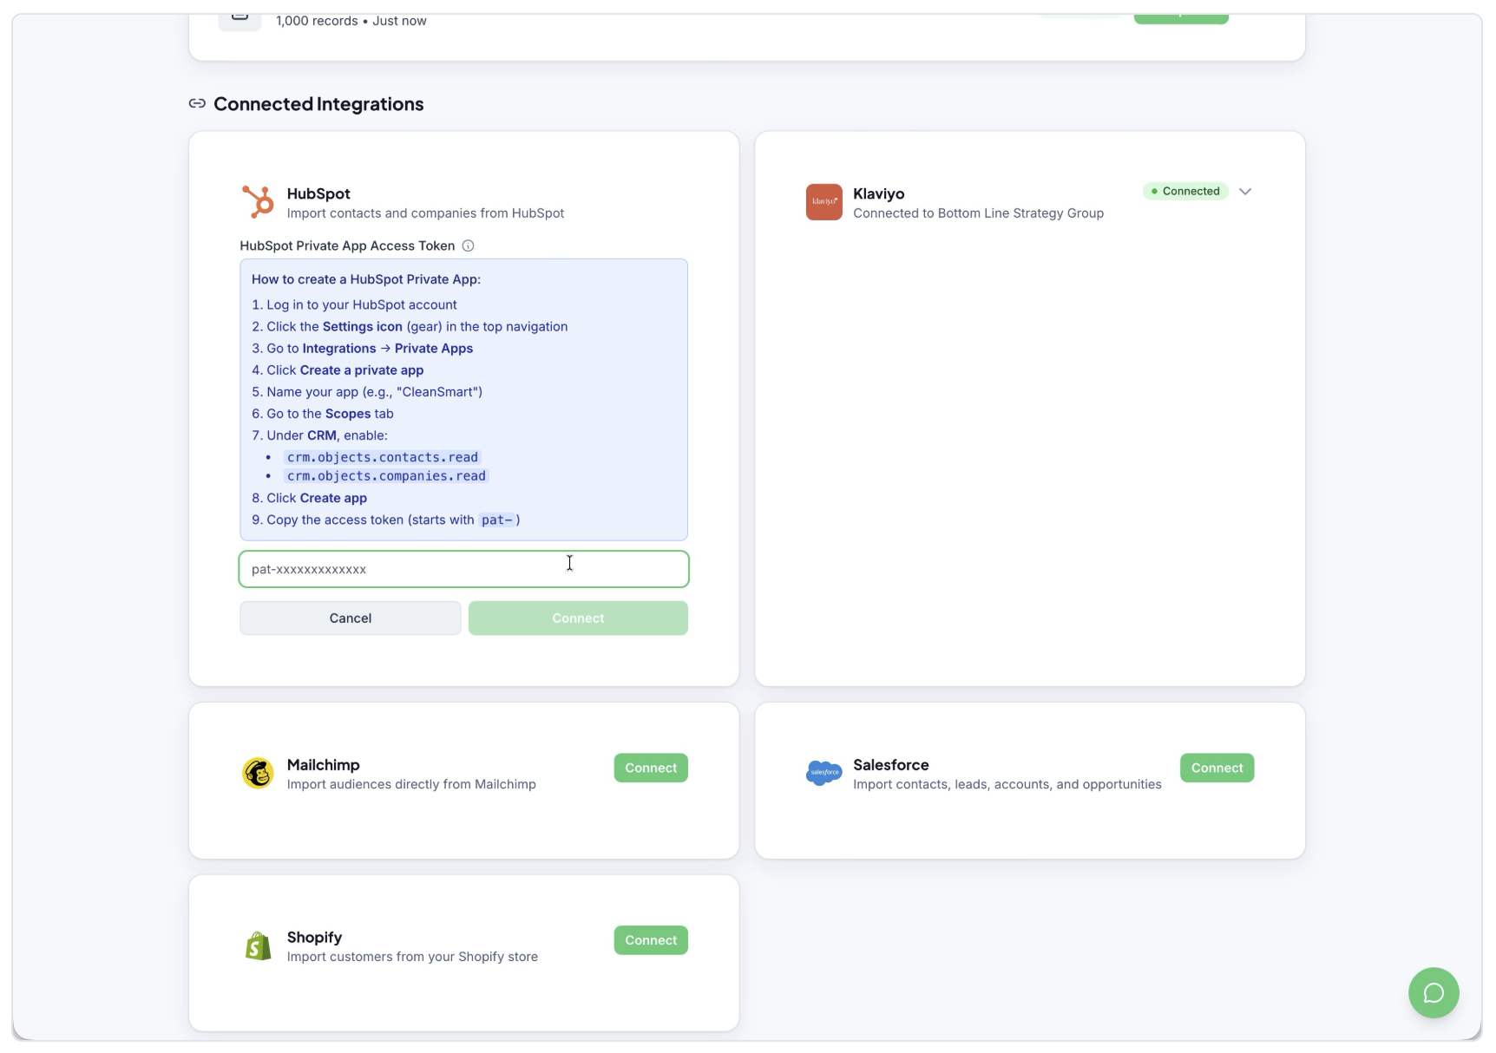Click the Salesforce card title
The width and height of the screenshot is (1496, 1053).
coord(890,765)
